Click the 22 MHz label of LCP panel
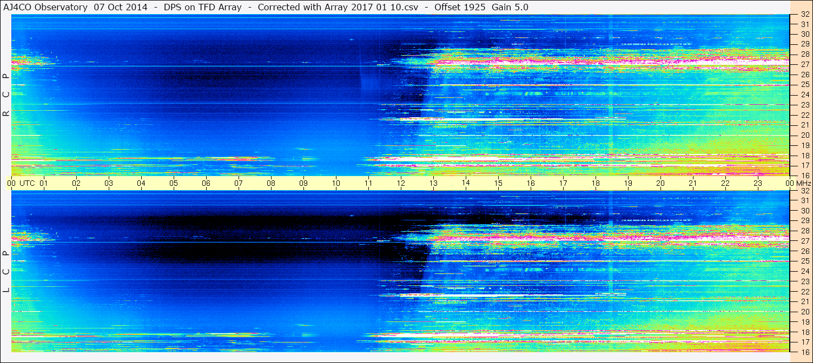The image size is (813, 363). 804,292
